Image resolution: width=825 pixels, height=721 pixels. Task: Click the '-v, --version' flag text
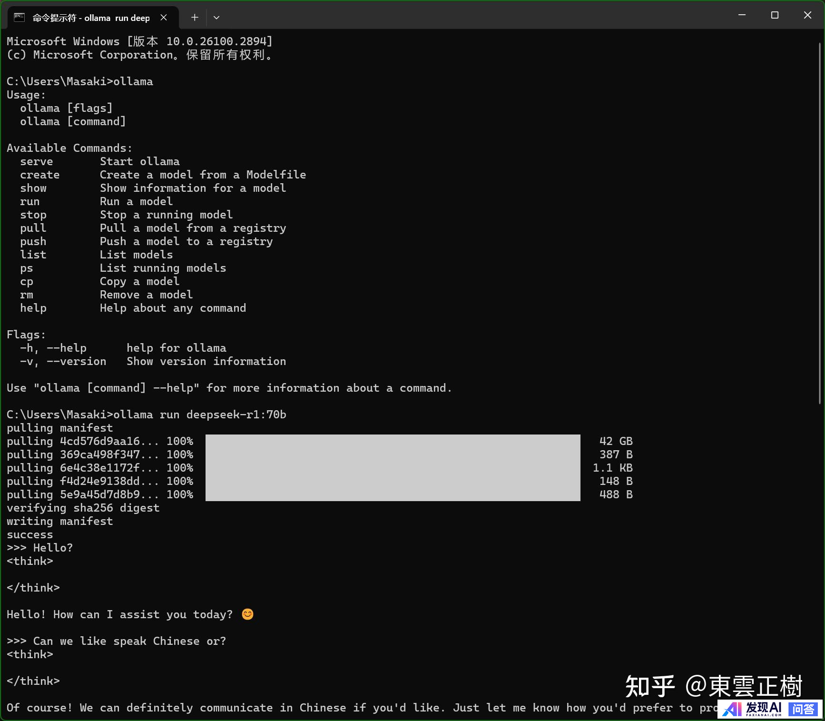(x=63, y=362)
